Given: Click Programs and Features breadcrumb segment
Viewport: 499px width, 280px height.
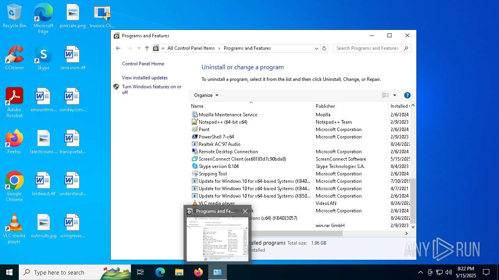Looking at the screenshot, I should click(247, 48).
